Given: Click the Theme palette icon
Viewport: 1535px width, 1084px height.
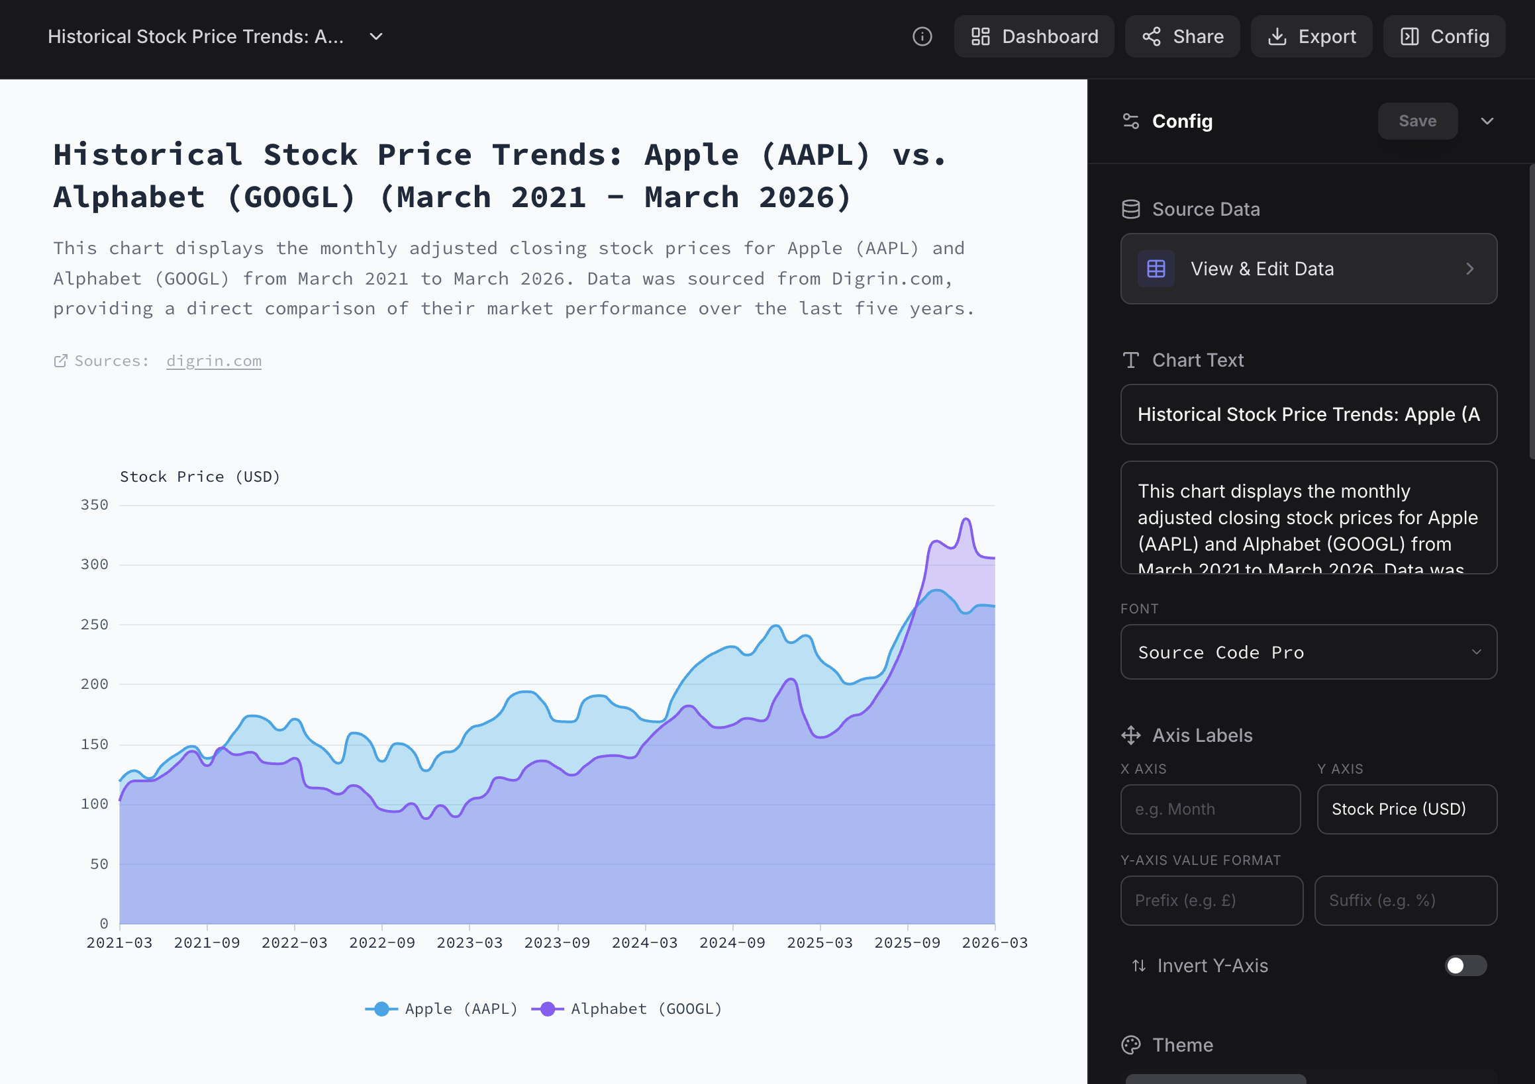Looking at the screenshot, I should pos(1130,1044).
